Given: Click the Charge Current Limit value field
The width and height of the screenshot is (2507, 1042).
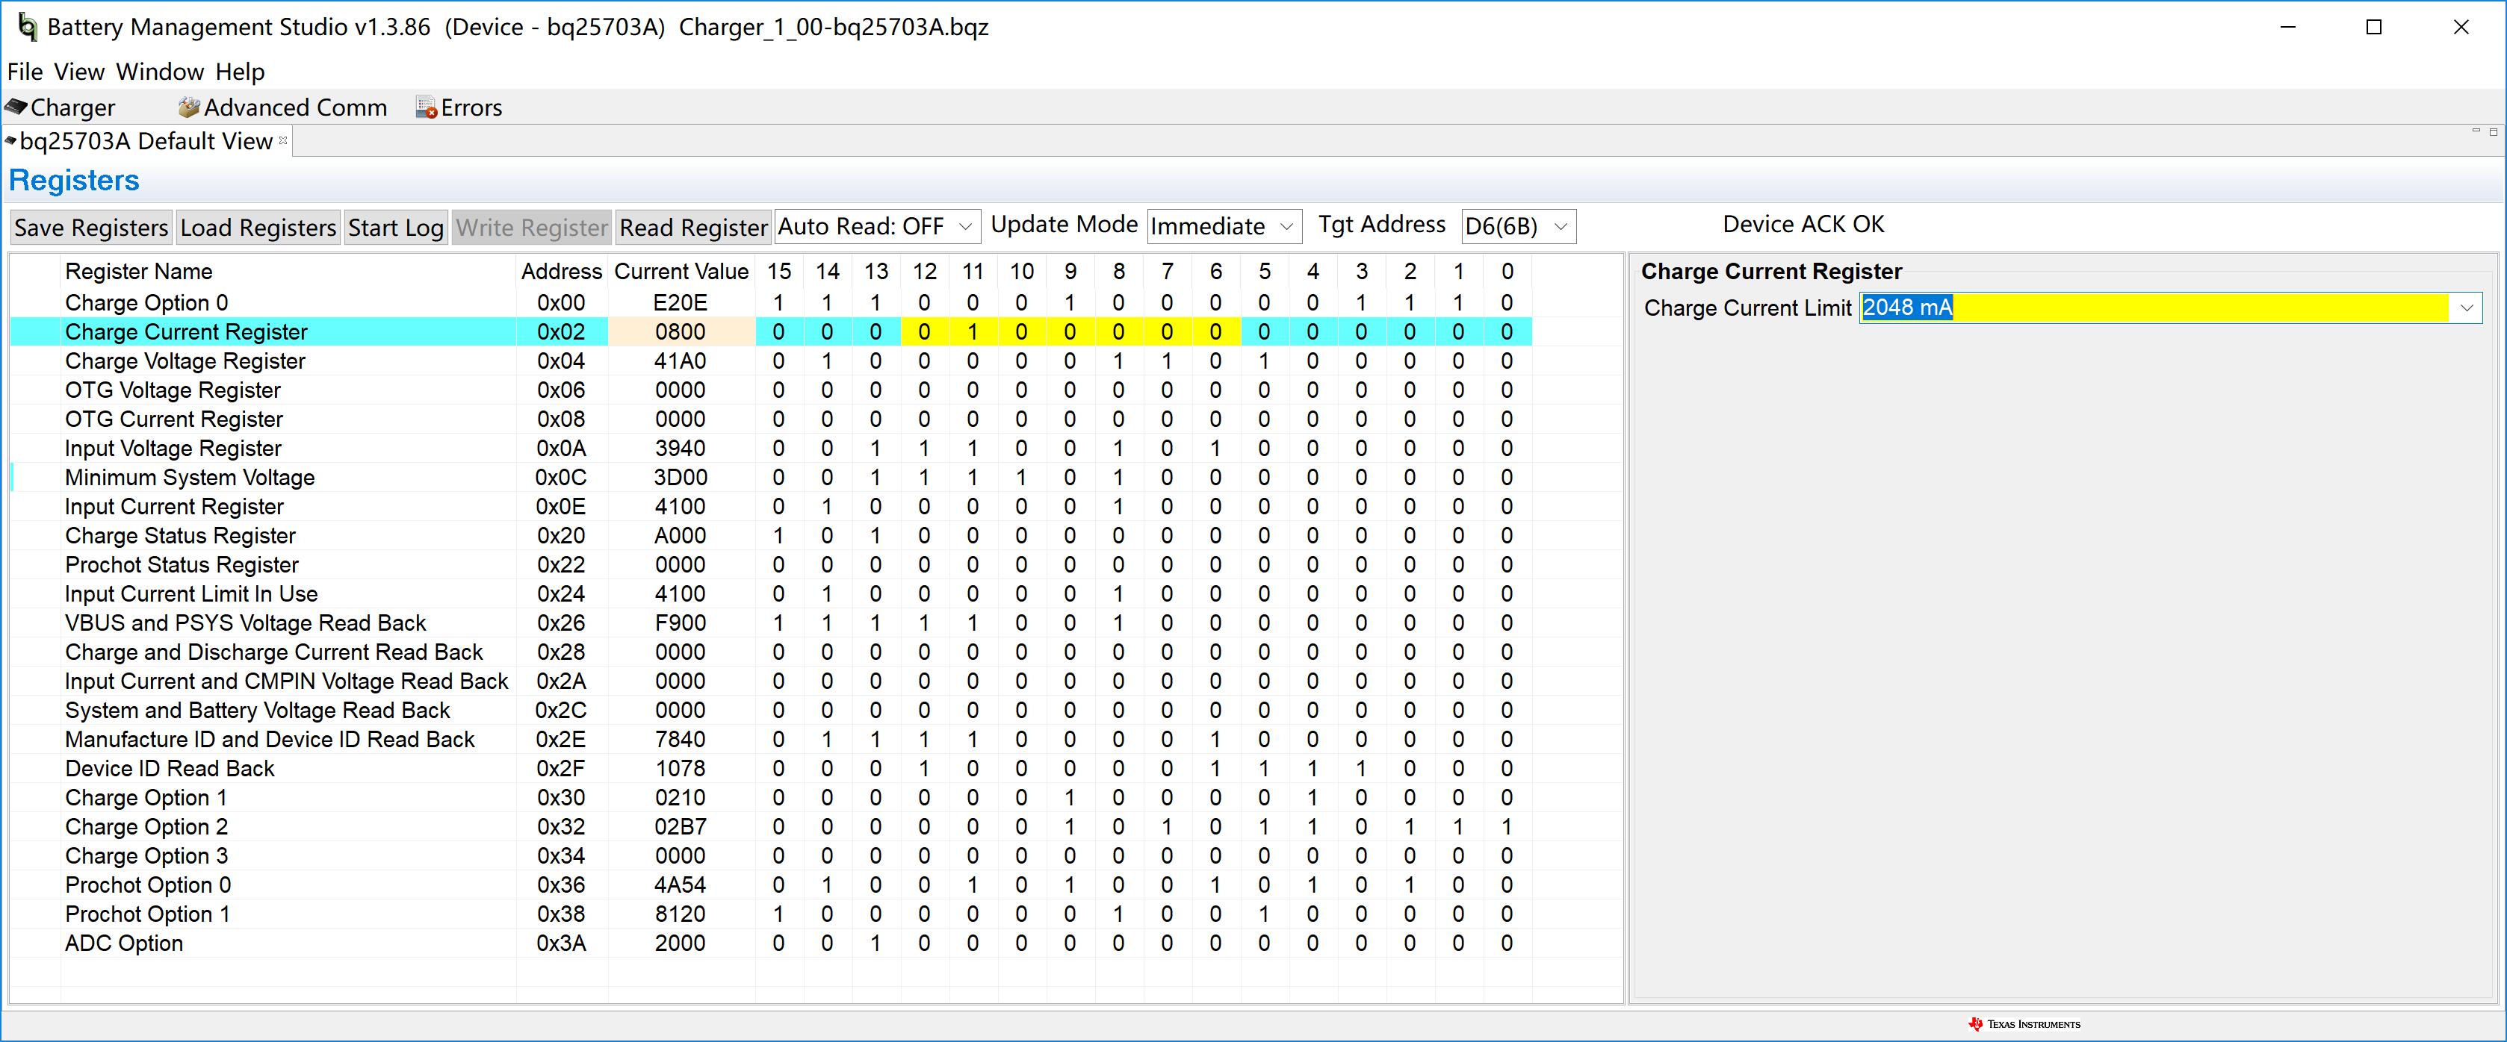Looking at the screenshot, I should point(2154,308).
